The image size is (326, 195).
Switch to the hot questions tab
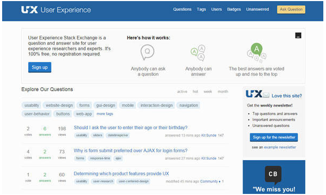[195, 92]
